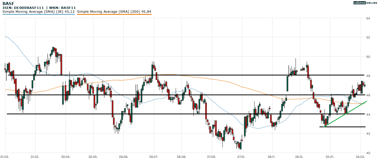Screen dimensions: 379x158
Task: Click the horizontal support line at 48
Action: click(x=187, y=75)
